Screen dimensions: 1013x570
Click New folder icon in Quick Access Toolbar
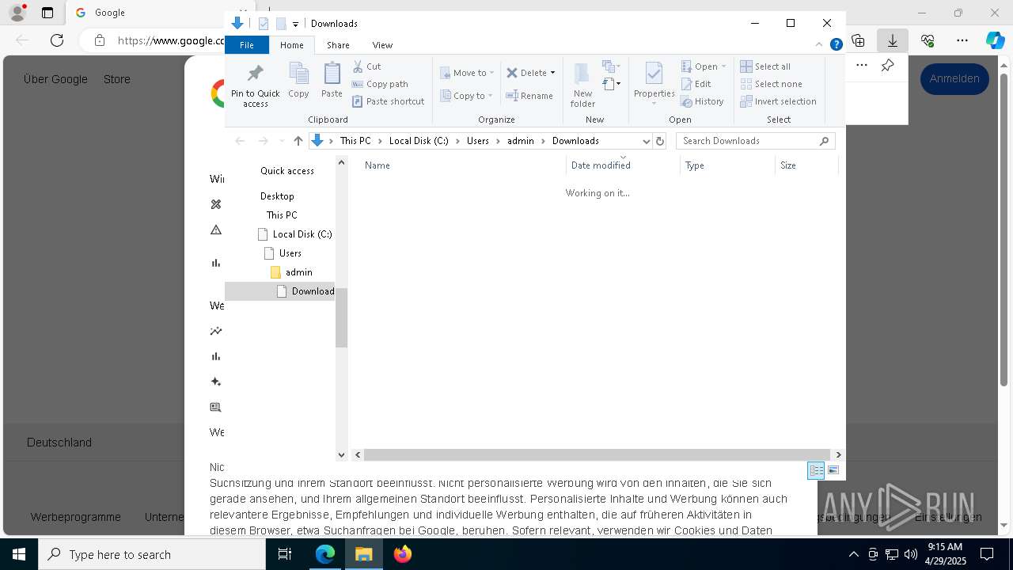click(x=281, y=24)
